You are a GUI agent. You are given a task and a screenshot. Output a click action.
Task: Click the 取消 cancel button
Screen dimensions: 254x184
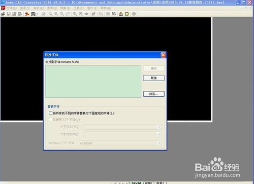[x=154, y=78]
